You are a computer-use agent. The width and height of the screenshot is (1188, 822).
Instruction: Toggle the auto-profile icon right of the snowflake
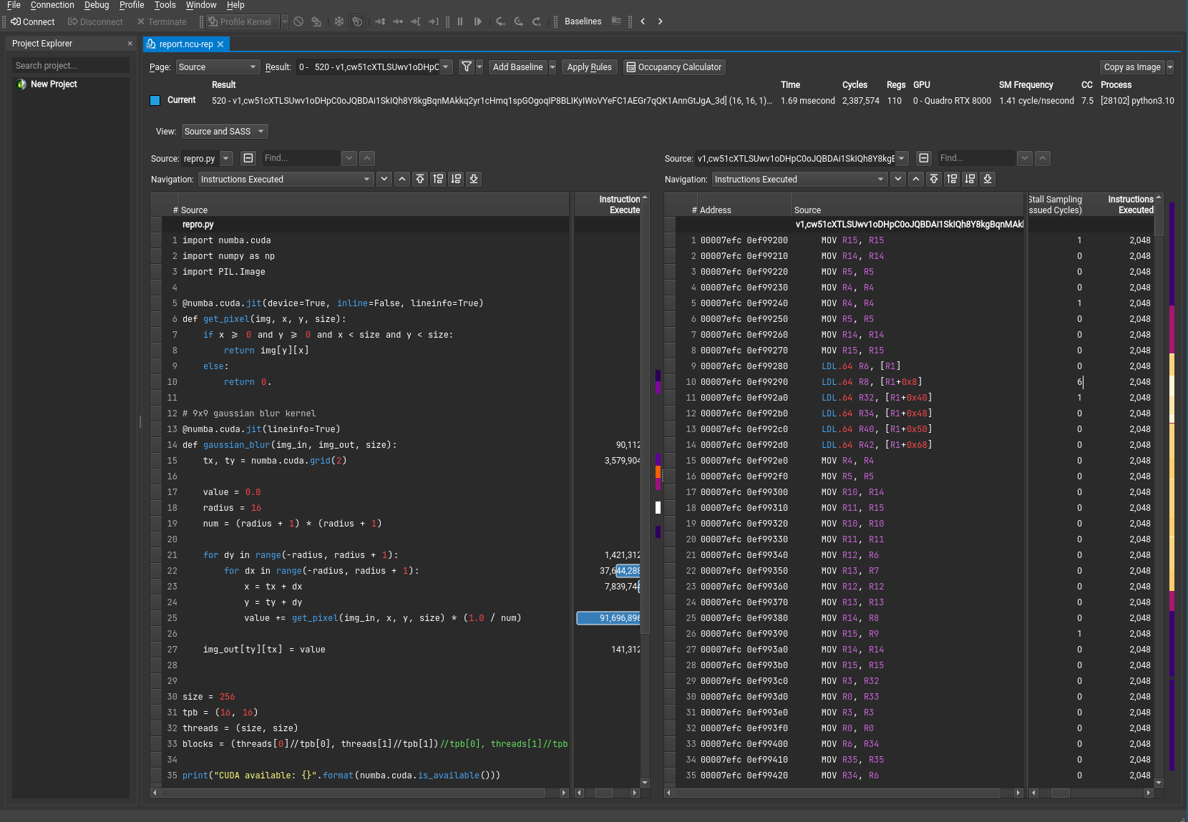[x=358, y=21]
